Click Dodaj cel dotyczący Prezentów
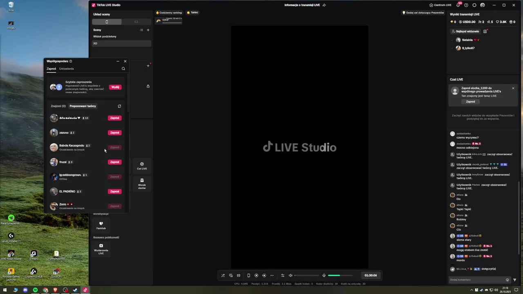 [x=423, y=13]
